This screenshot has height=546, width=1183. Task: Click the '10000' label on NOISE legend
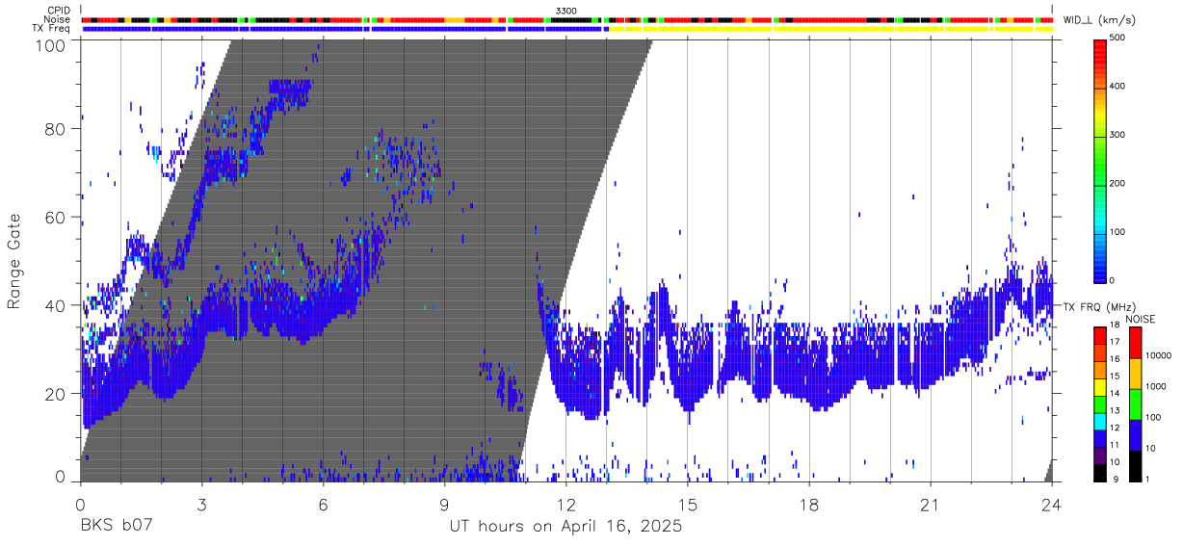point(1160,355)
